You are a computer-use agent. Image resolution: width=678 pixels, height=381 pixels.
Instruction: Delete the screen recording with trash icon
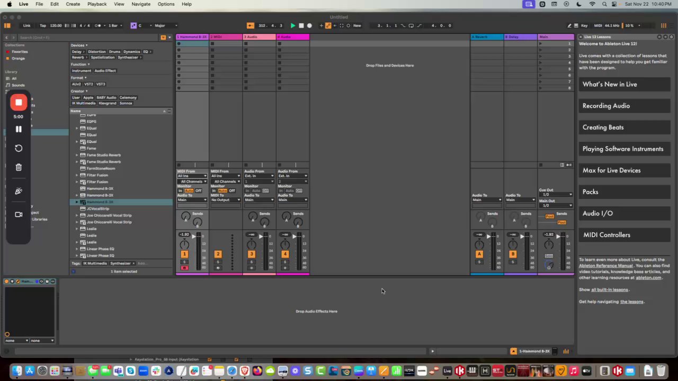(x=19, y=167)
